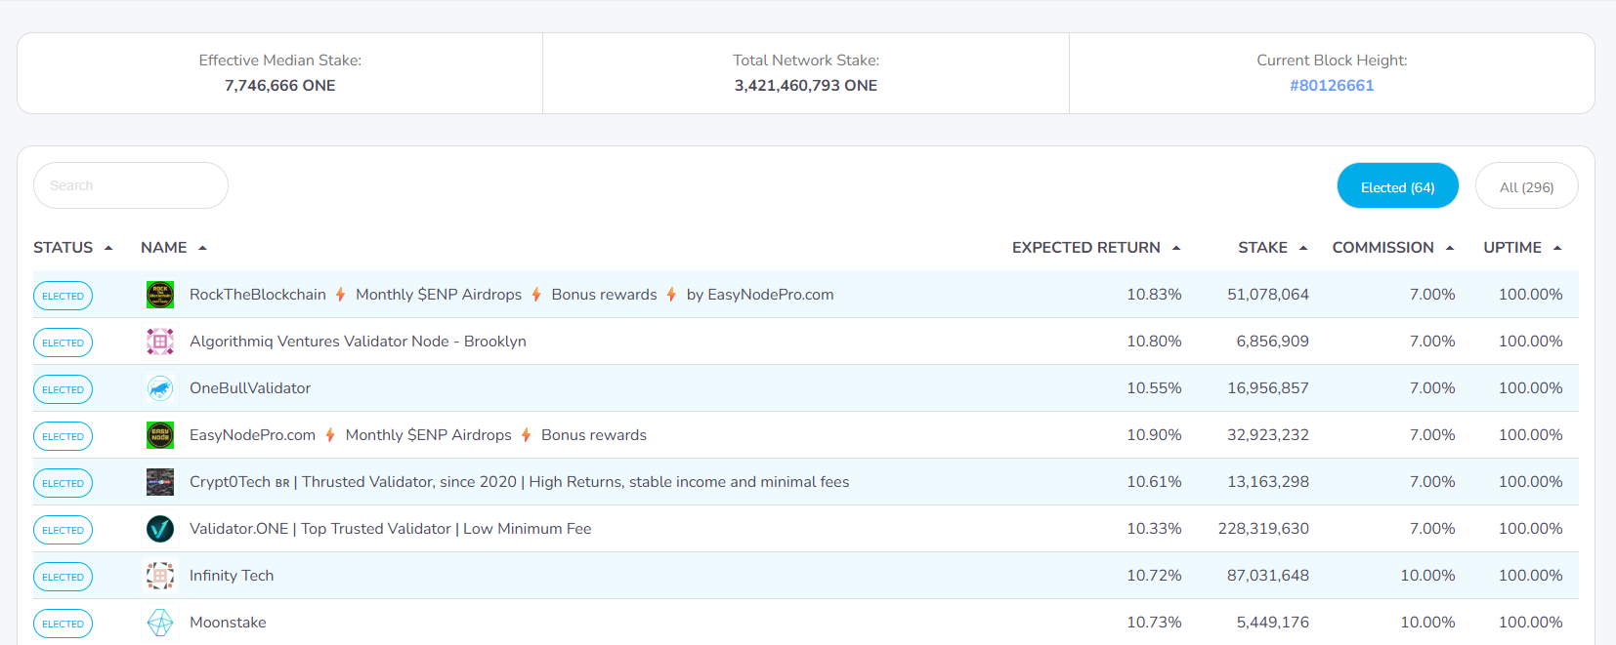The height and width of the screenshot is (645, 1616).
Task: Click the Crypt0Tech validator avatar image
Action: (160, 482)
